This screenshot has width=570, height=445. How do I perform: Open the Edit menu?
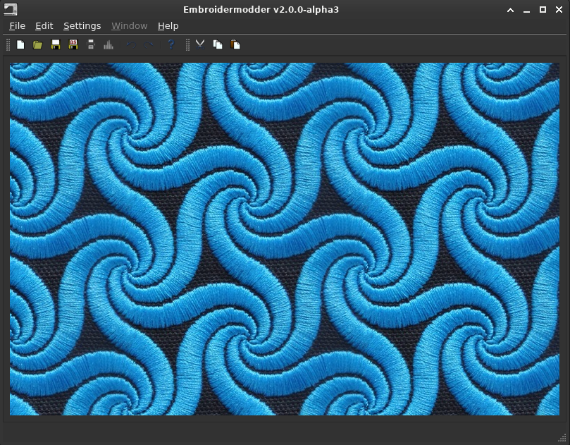(44, 26)
